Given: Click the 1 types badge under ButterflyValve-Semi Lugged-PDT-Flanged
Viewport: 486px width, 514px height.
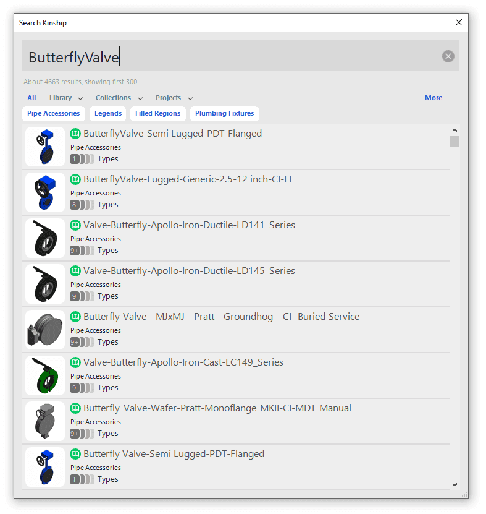Looking at the screenshot, I should (82, 159).
